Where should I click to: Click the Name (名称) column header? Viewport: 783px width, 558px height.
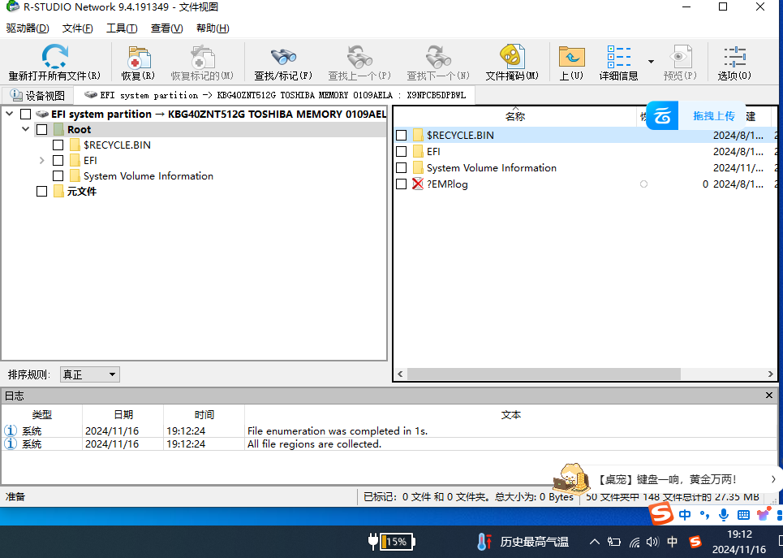(515, 117)
